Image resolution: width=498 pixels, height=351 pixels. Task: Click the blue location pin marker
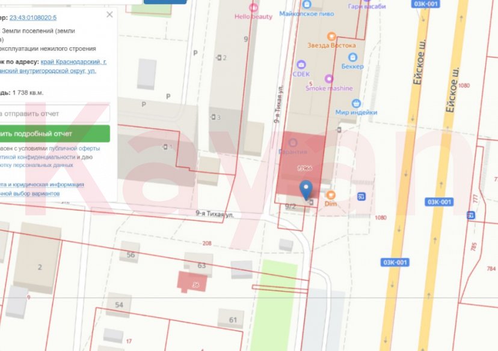[x=306, y=189]
